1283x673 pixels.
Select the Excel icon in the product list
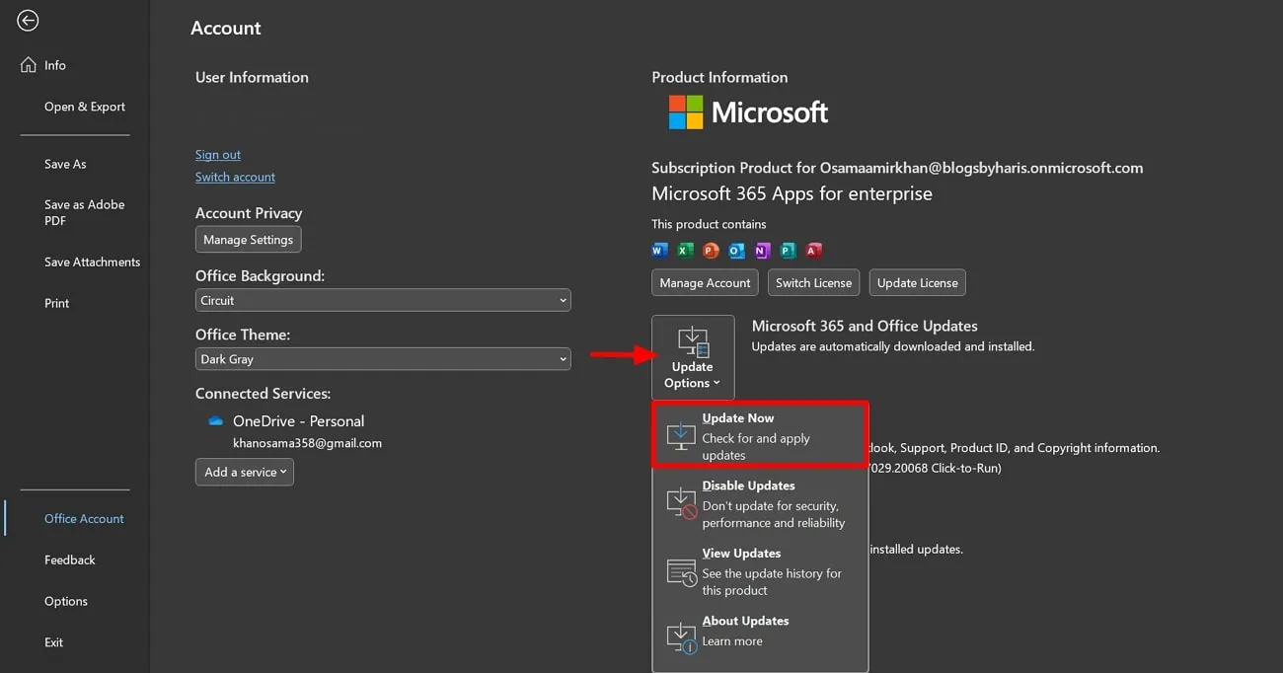[685, 250]
